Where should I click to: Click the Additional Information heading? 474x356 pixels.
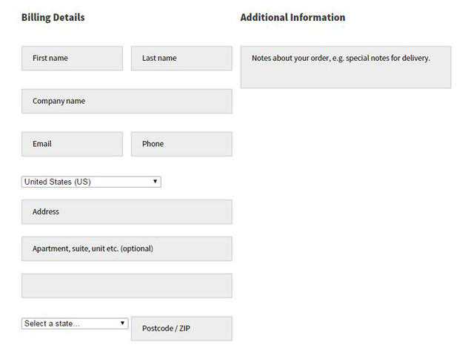[293, 17]
